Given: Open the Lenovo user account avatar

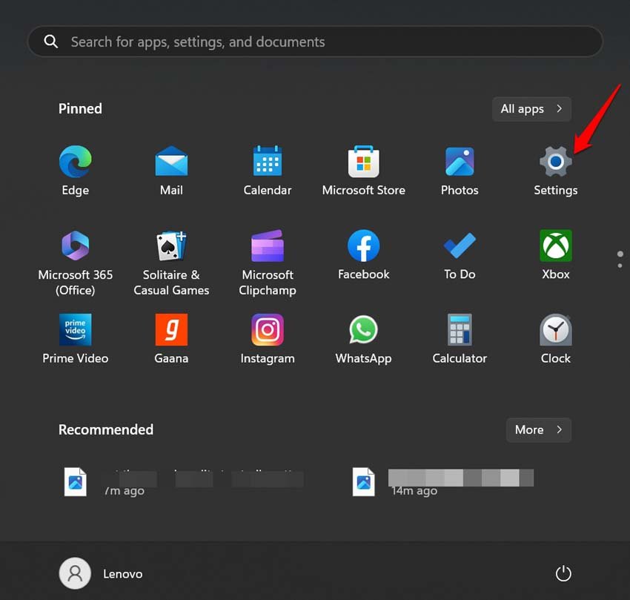Looking at the screenshot, I should (75, 573).
